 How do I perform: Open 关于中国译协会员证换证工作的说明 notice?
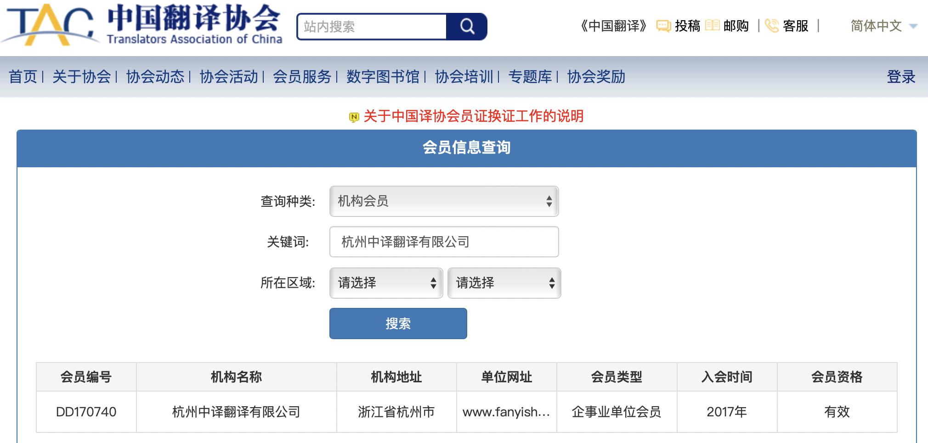(x=474, y=116)
